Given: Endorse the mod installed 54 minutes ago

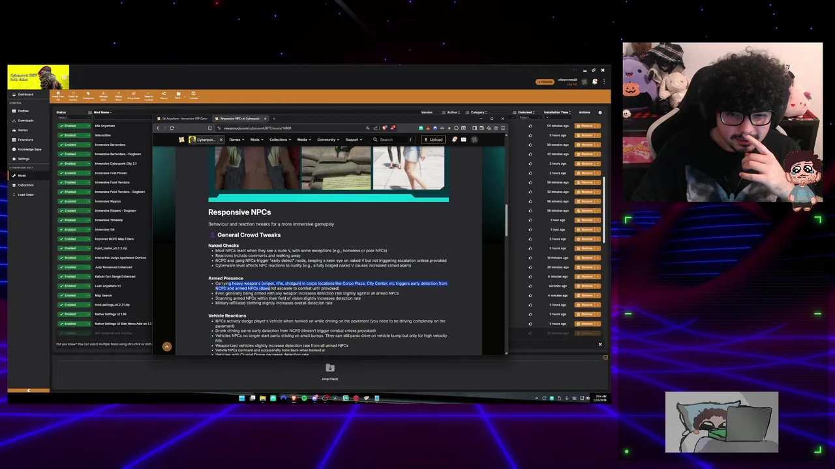Looking at the screenshot, I should tap(530, 126).
